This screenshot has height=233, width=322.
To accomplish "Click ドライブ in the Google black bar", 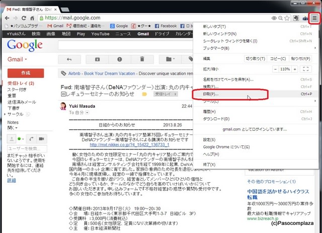I will 162,34.
